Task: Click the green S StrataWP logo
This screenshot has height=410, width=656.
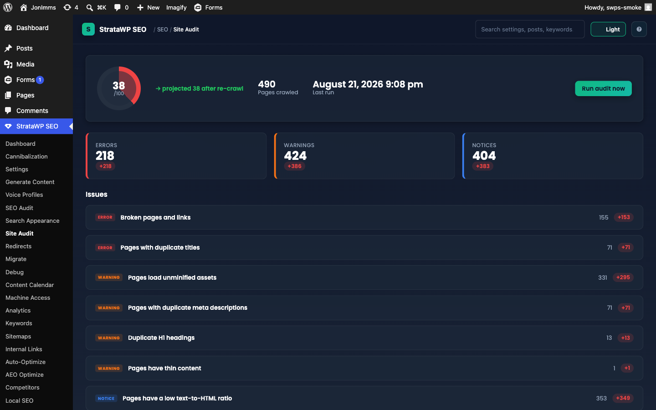Action: [88, 29]
